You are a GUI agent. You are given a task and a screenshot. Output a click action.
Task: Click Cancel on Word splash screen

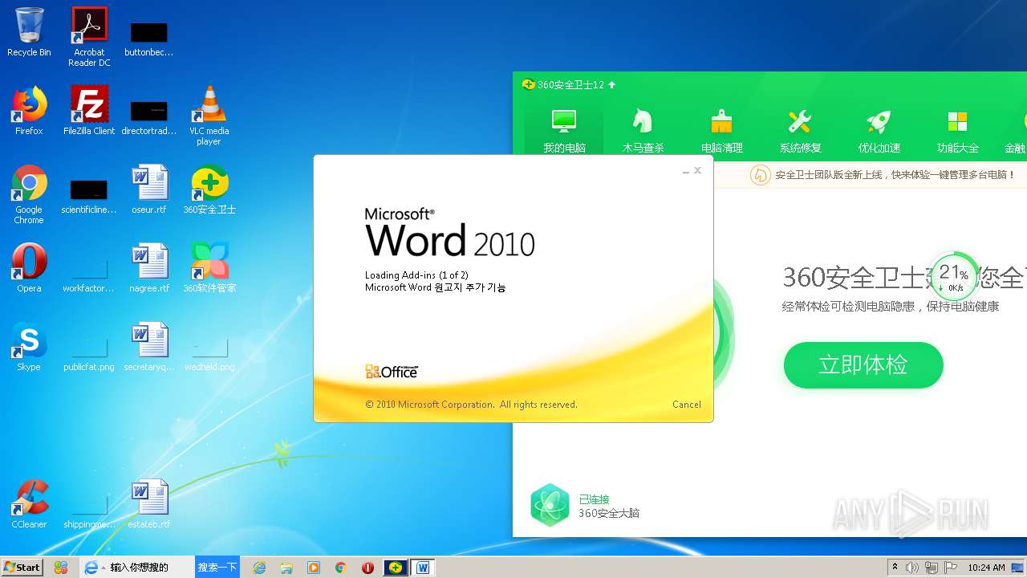[x=687, y=405]
